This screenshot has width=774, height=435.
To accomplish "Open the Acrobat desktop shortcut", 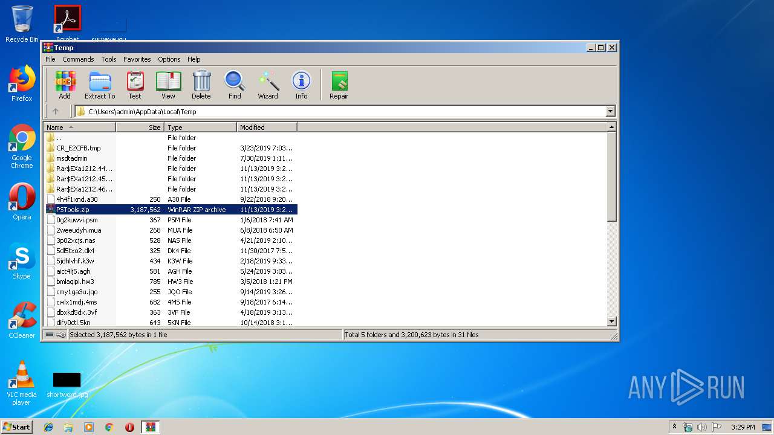I will (x=67, y=23).
